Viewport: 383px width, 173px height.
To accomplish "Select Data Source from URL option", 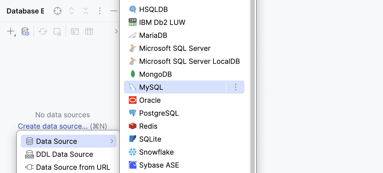I will 73,167.
